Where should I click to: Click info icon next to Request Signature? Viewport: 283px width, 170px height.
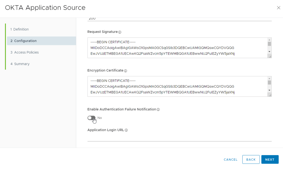[120, 32]
